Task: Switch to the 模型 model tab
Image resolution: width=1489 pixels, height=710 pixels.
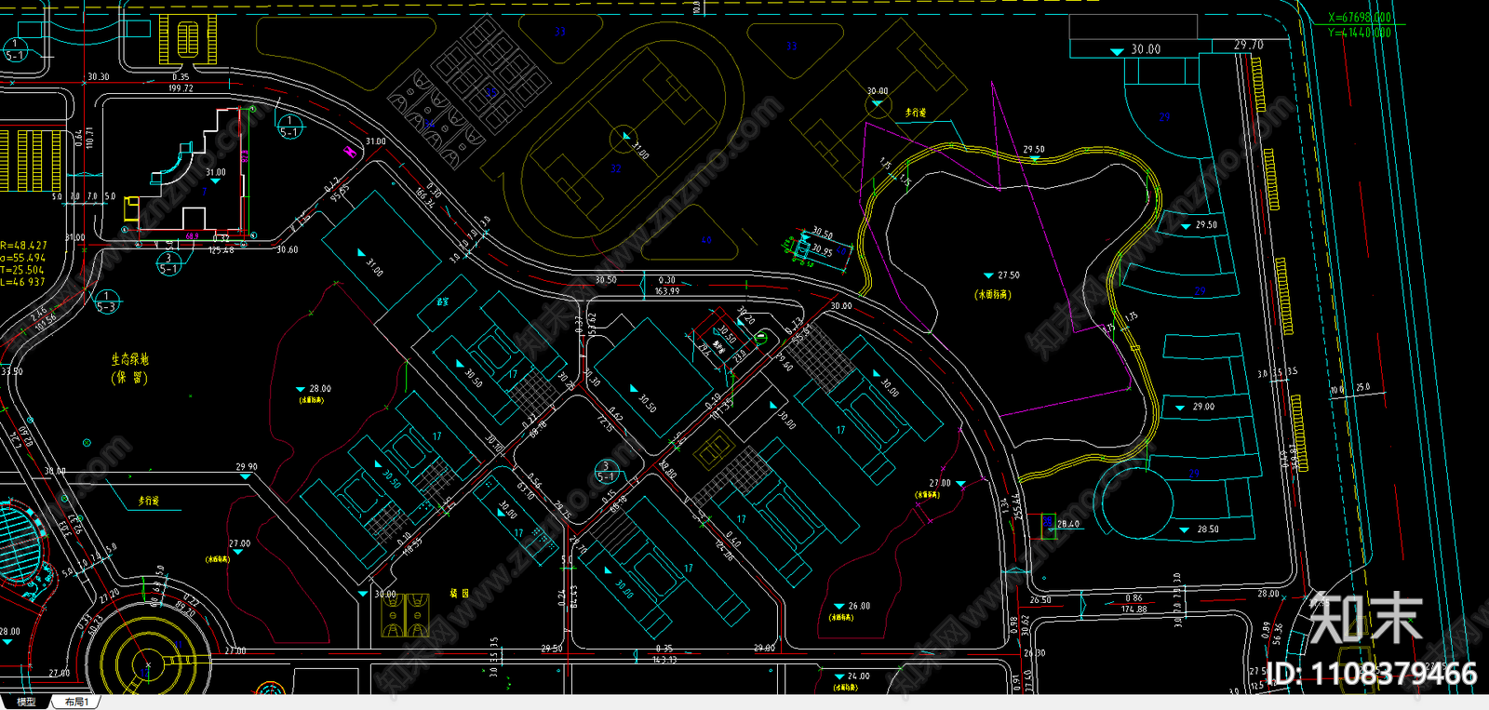Action: point(26,702)
